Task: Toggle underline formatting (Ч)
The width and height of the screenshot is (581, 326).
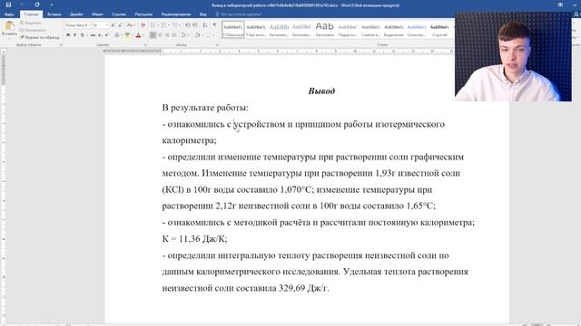Action: 82,34
